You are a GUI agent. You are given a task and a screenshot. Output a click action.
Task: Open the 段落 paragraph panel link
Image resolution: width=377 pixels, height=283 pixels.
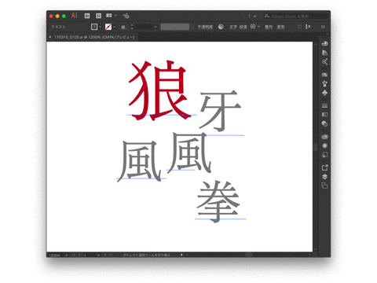pos(243,27)
